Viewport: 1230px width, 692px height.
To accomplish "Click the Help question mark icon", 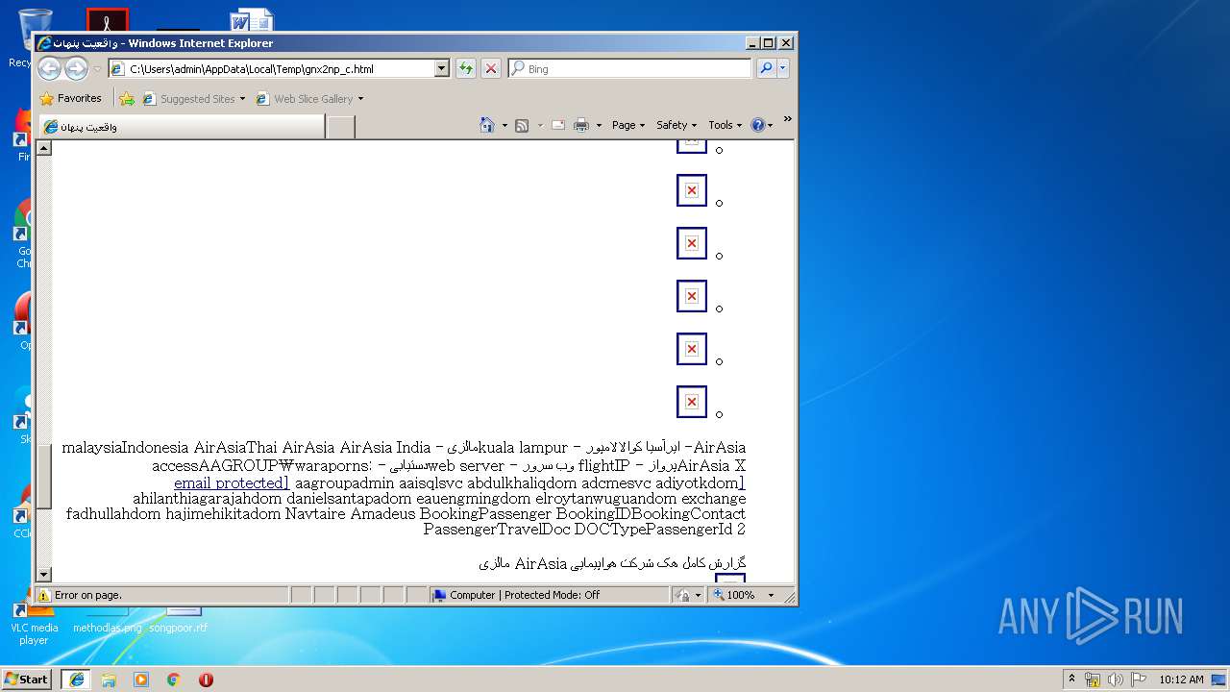I will (x=757, y=125).
